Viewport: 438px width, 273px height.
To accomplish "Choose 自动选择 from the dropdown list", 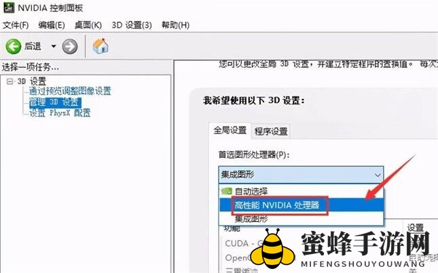I will click(x=302, y=191).
